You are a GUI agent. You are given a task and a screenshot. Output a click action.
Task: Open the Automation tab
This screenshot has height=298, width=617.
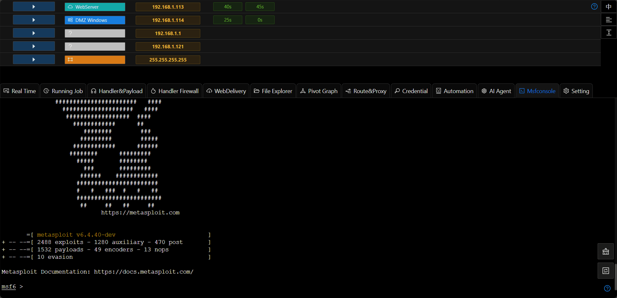(455, 91)
